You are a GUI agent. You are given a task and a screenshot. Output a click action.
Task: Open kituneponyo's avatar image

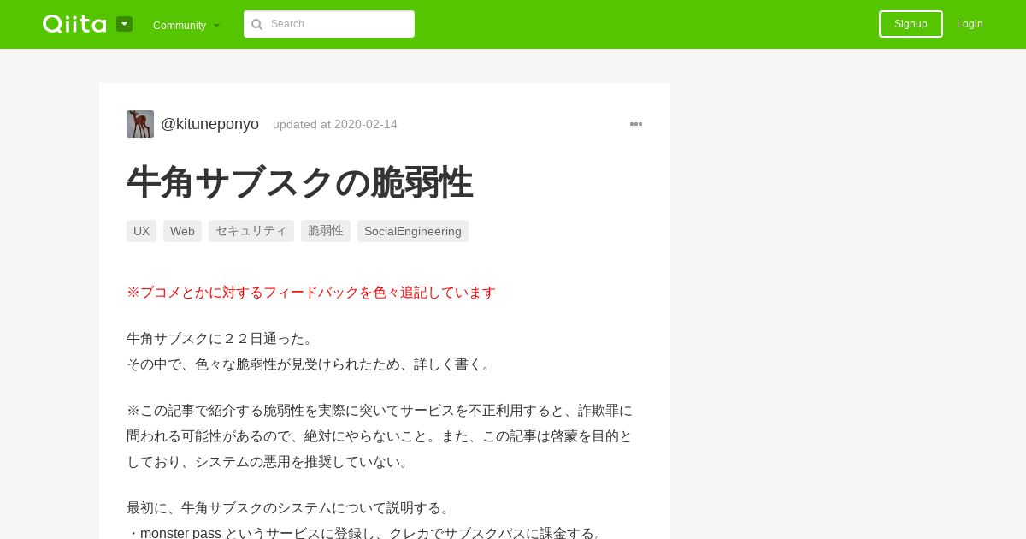coord(140,124)
